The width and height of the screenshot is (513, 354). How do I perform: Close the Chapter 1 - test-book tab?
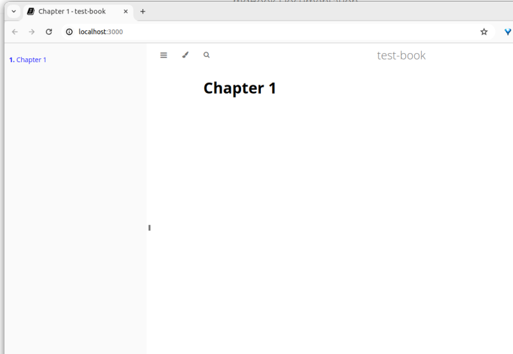tap(126, 12)
